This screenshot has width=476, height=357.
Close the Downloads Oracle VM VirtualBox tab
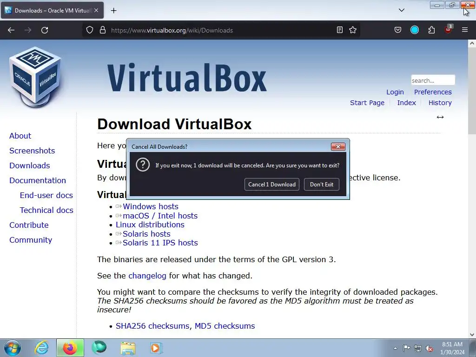96,10
